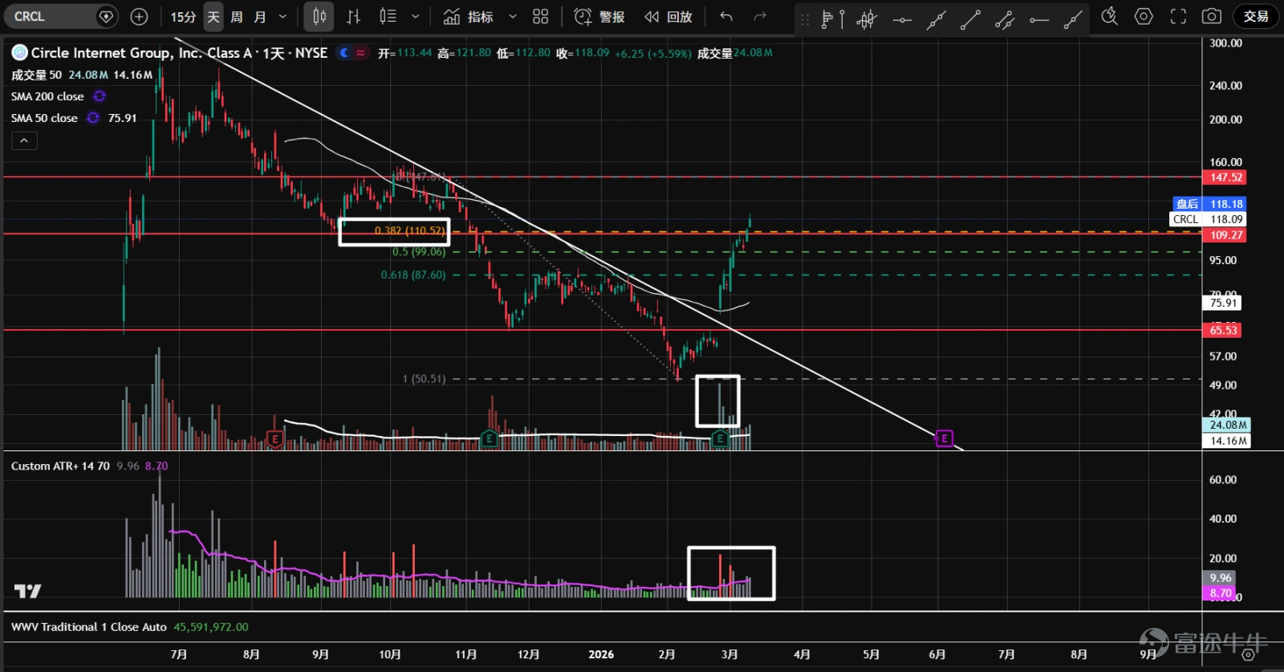Select the volume candles chart style
Image resolution: width=1284 pixels, height=672 pixels.
tap(388, 16)
